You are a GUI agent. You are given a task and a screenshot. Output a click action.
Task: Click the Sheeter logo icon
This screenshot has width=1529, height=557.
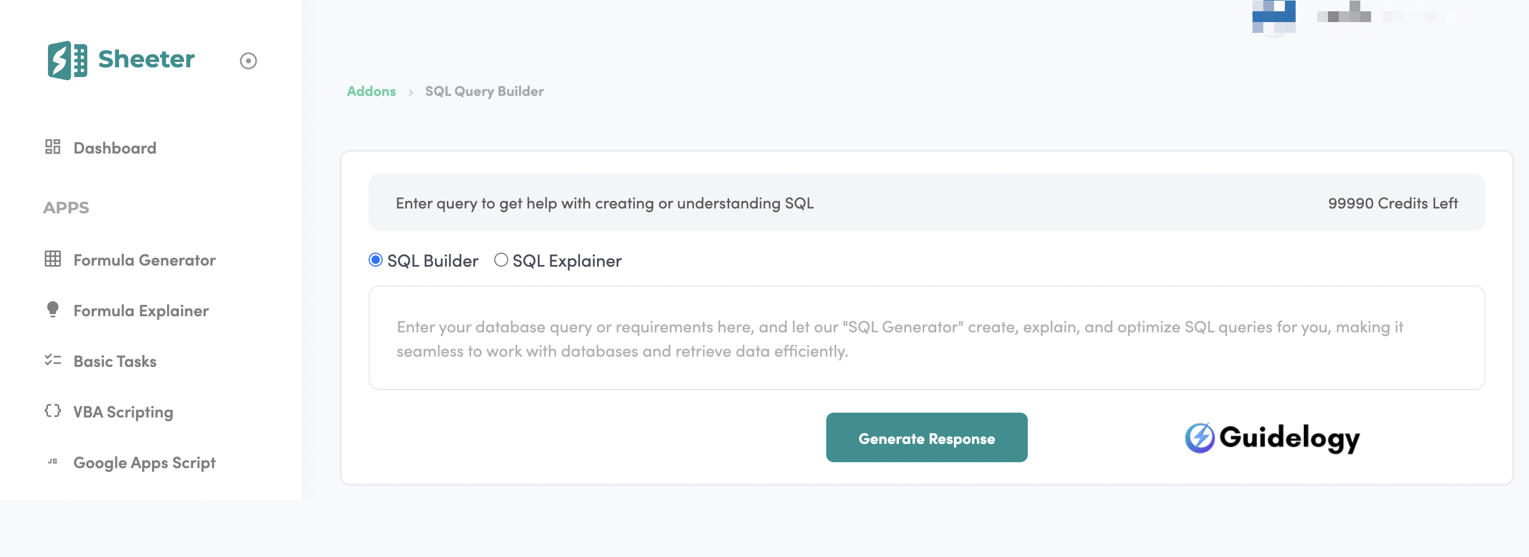67,60
